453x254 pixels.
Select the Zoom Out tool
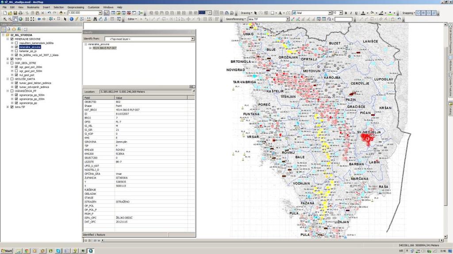coord(10,19)
